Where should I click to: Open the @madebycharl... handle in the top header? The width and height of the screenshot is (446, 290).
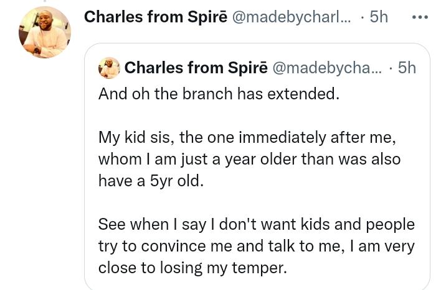pyautogui.click(x=291, y=17)
